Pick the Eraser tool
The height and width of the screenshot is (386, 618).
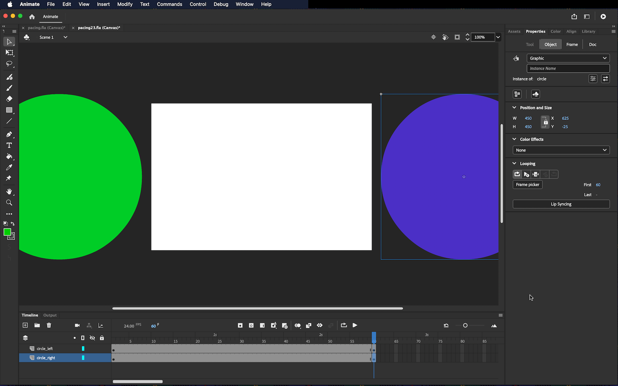[9, 99]
